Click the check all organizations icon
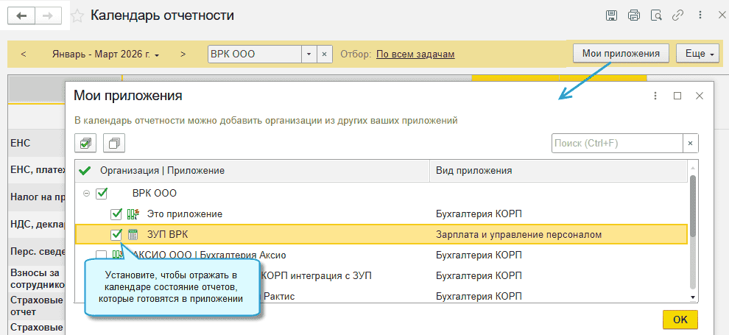This screenshot has height=335, width=729. click(86, 143)
